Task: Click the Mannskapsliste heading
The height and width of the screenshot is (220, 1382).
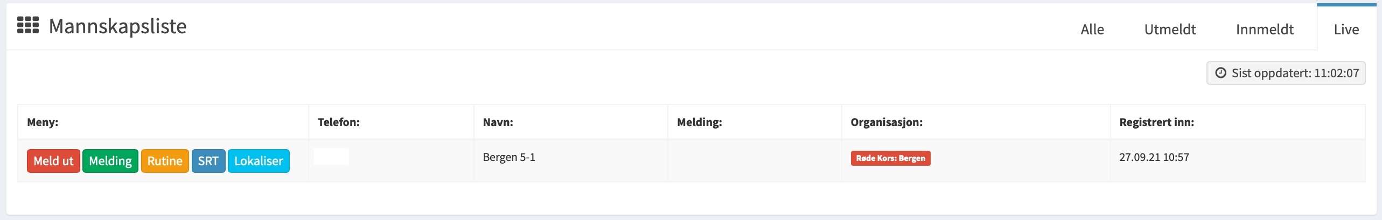Action: coord(117,26)
